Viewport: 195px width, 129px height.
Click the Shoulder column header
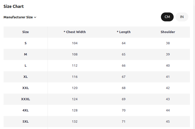click(x=168, y=32)
